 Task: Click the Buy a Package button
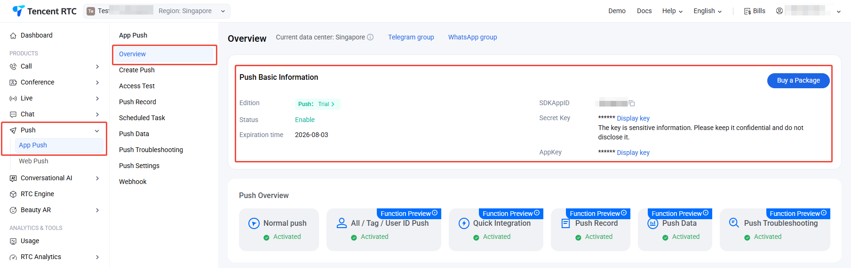click(798, 80)
